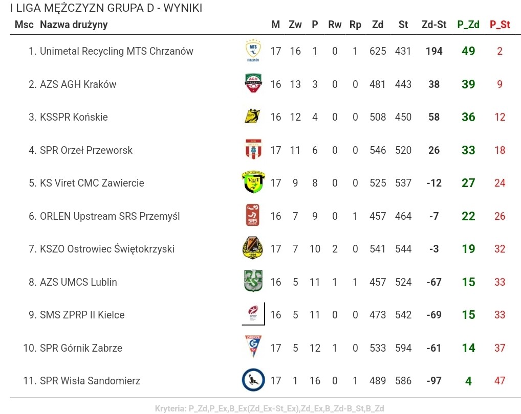Click the Górnik Zabrze pennant logo
The height and width of the screenshot is (414, 521).
pyautogui.click(x=253, y=347)
